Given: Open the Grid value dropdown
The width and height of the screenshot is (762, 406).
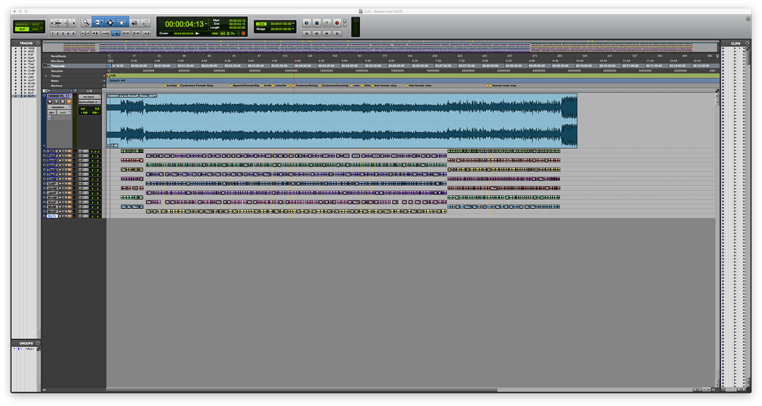Looking at the screenshot, I should tap(293, 23).
